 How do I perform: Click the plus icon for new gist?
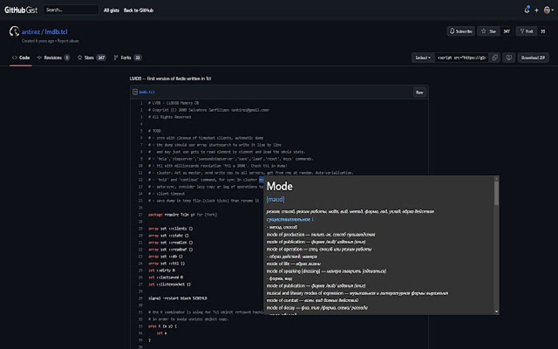click(x=537, y=10)
